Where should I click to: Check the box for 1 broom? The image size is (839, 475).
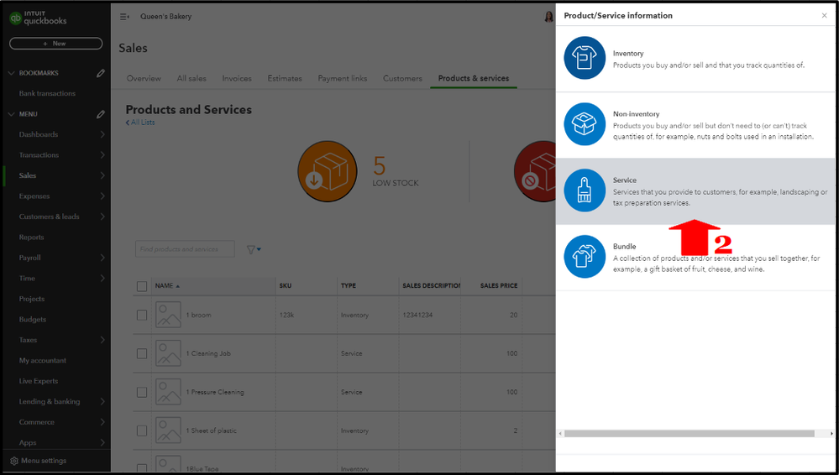142,315
